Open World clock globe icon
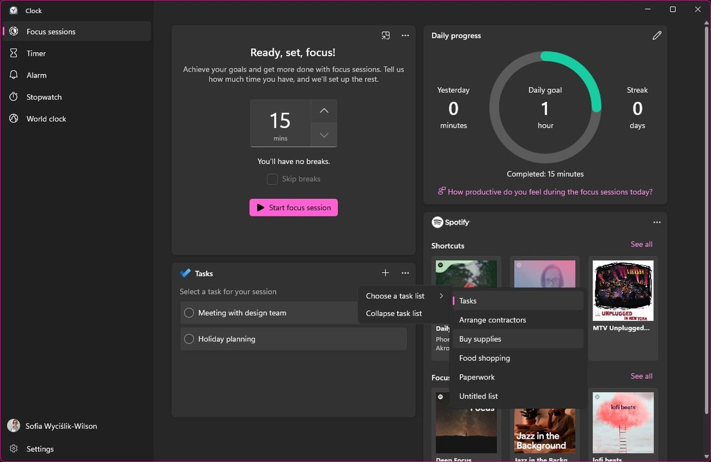This screenshot has width=711, height=462. (14, 119)
